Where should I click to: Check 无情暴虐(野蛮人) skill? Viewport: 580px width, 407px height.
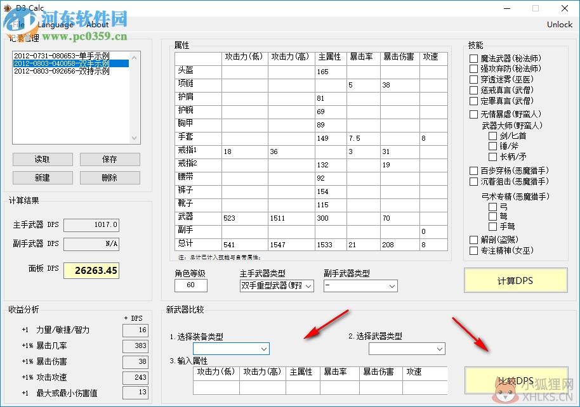pyautogui.click(x=473, y=114)
